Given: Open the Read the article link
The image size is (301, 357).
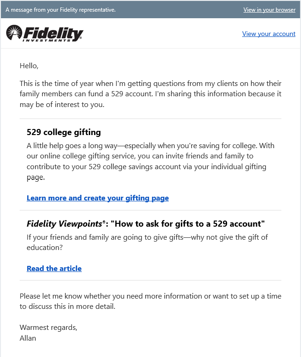Looking at the screenshot, I should (54, 269).
